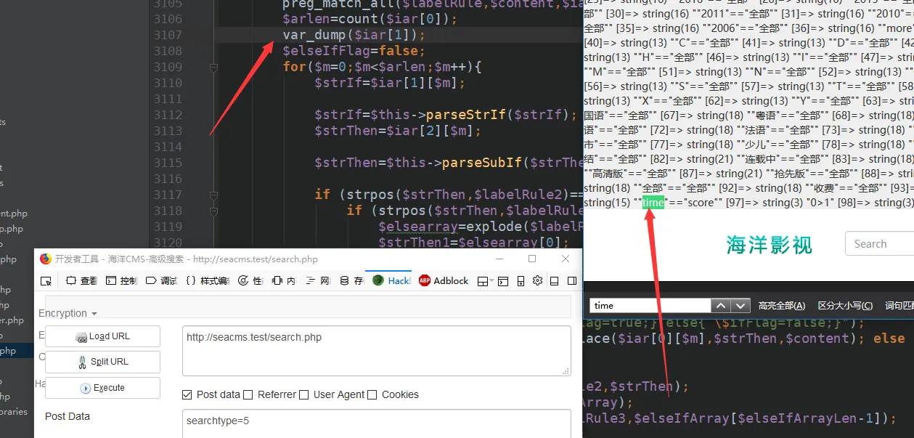Uncheck the Post data checkbox
Viewport: 914px width, 438px height.
point(187,394)
